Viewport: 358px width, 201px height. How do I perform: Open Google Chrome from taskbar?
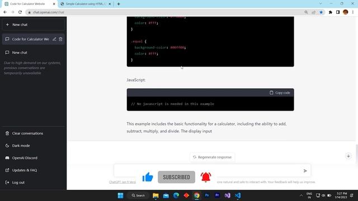point(196,195)
